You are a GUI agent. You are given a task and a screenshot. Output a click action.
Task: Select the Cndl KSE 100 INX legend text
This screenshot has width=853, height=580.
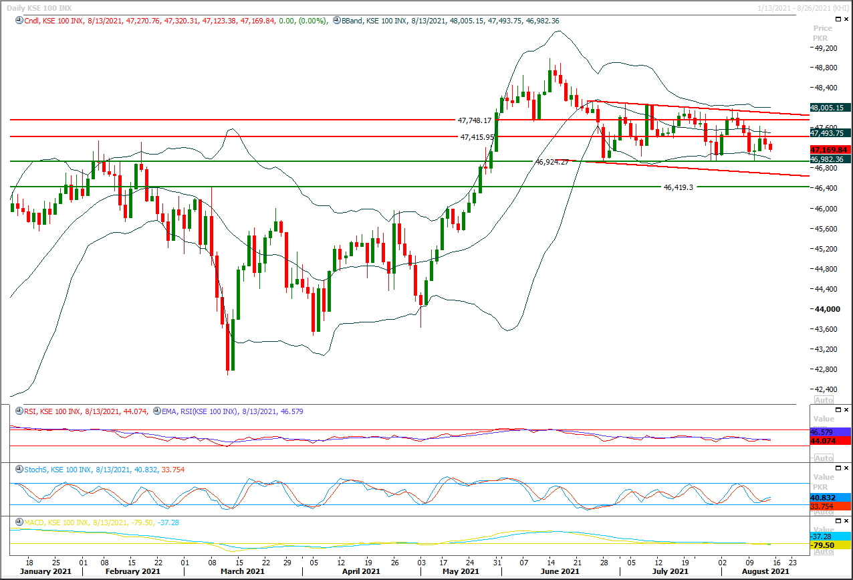(176, 21)
